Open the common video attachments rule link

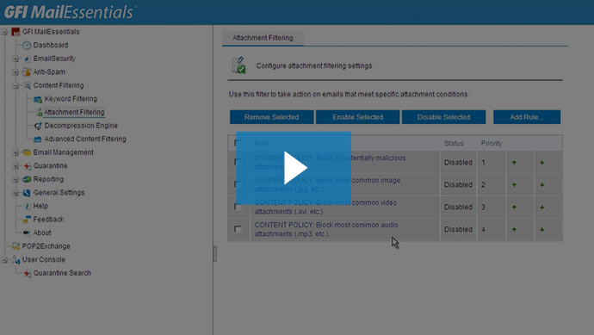pyautogui.click(x=325, y=207)
